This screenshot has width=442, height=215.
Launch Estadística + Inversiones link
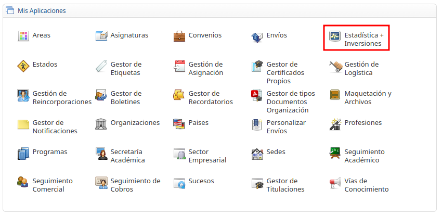tap(364, 40)
